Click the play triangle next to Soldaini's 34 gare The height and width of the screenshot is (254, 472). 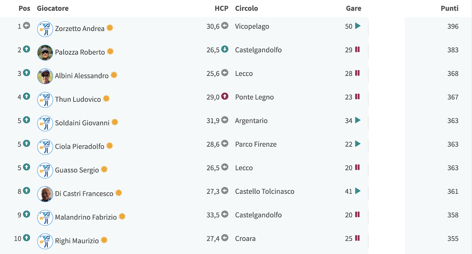(x=358, y=120)
